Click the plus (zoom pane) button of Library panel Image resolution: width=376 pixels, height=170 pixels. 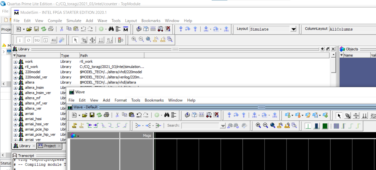pos(322,49)
